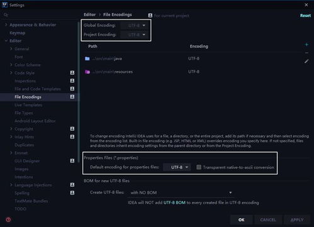This screenshot has height=227, width=314.
Task: Click the OK button
Action: pyautogui.click(x=242, y=219)
